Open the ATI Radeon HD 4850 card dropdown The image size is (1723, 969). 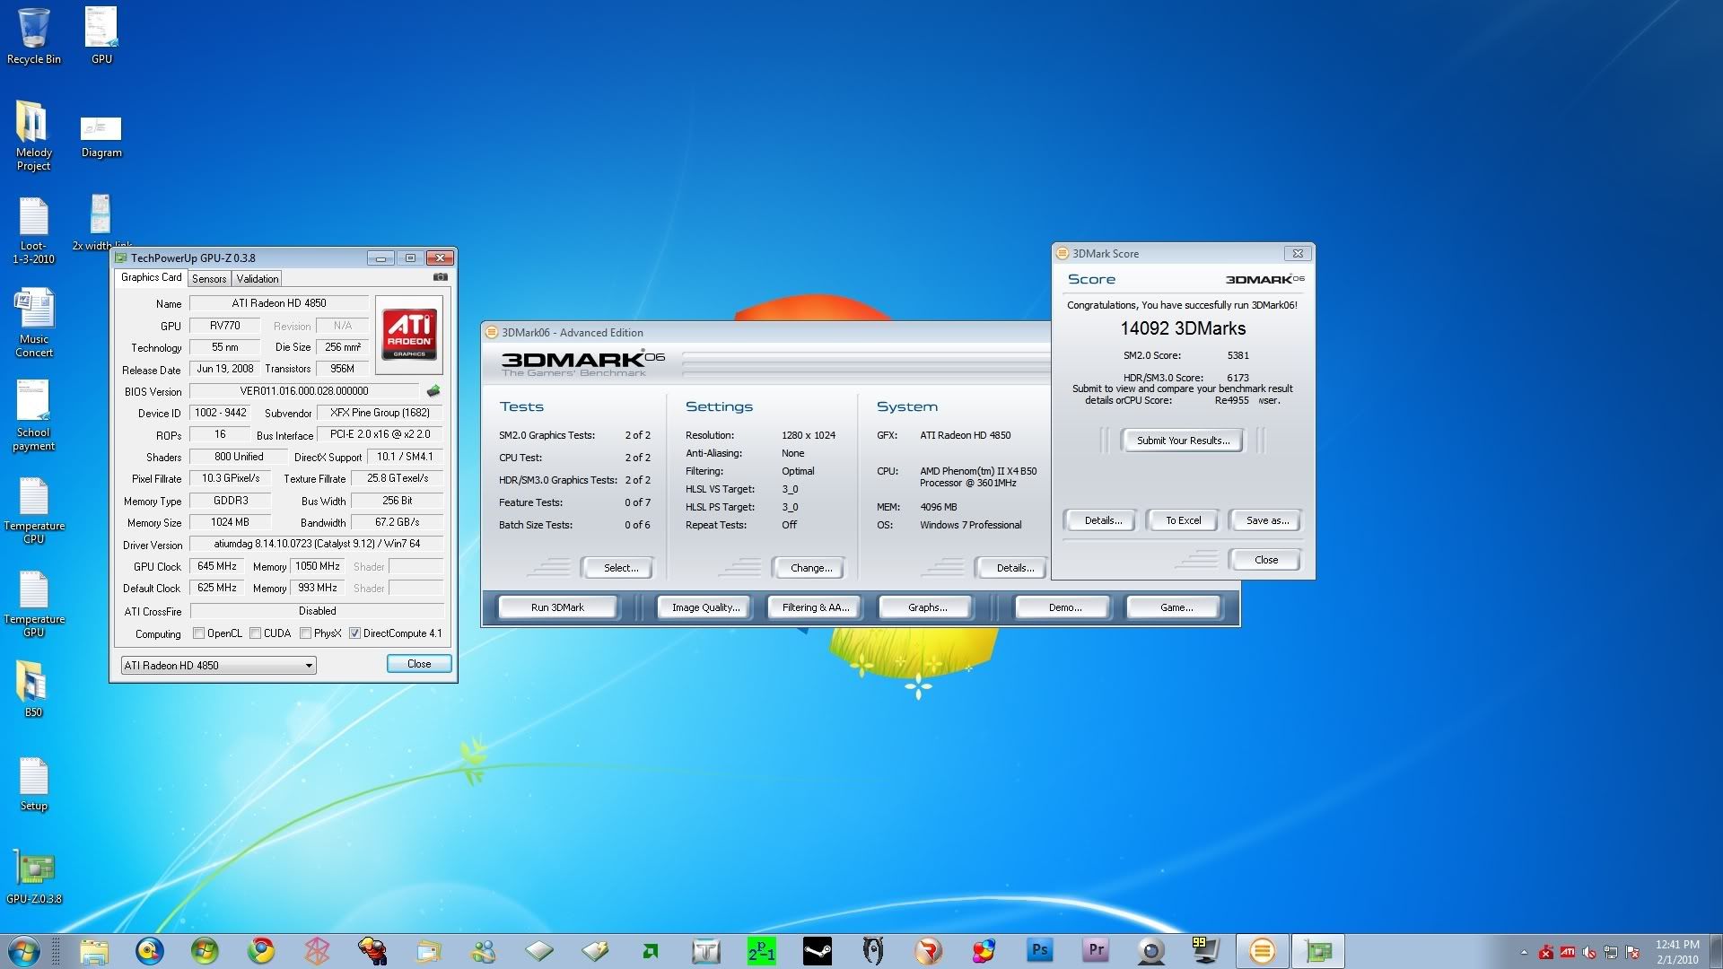[x=218, y=665]
